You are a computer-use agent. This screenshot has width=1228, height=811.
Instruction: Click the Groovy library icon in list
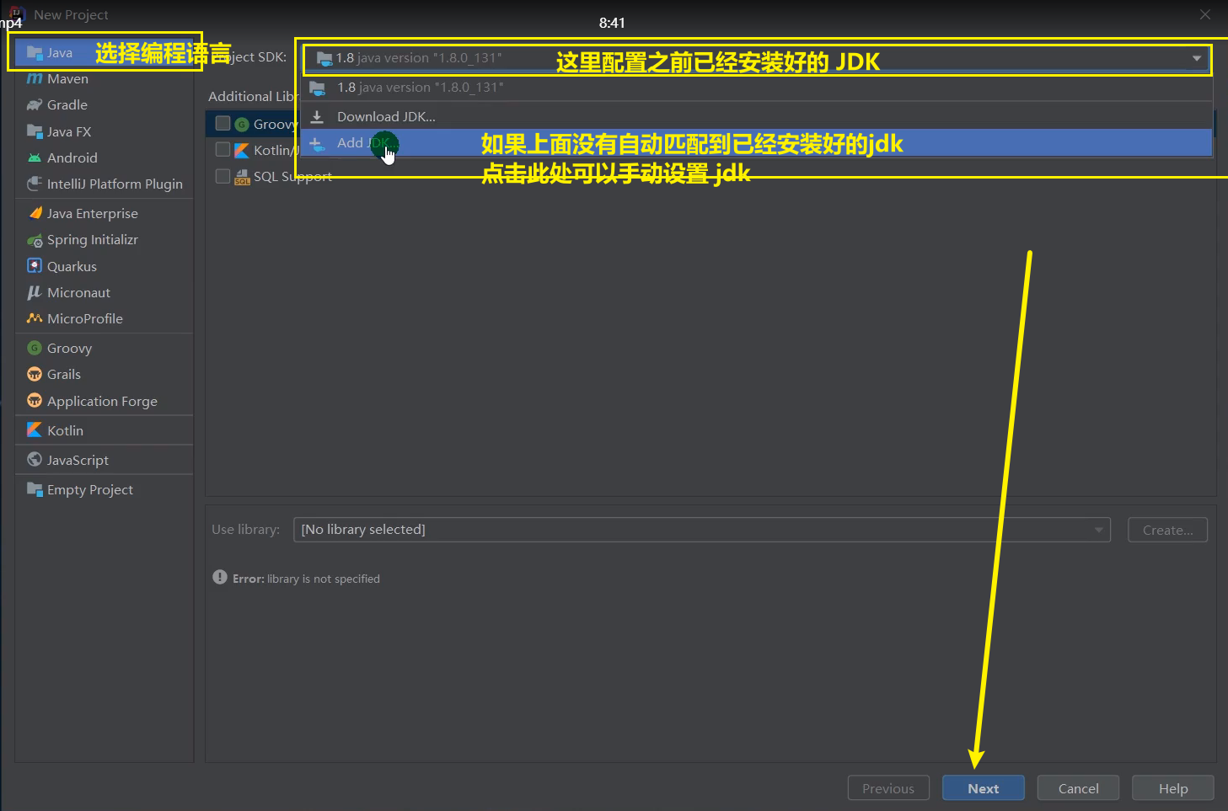(x=242, y=125)
